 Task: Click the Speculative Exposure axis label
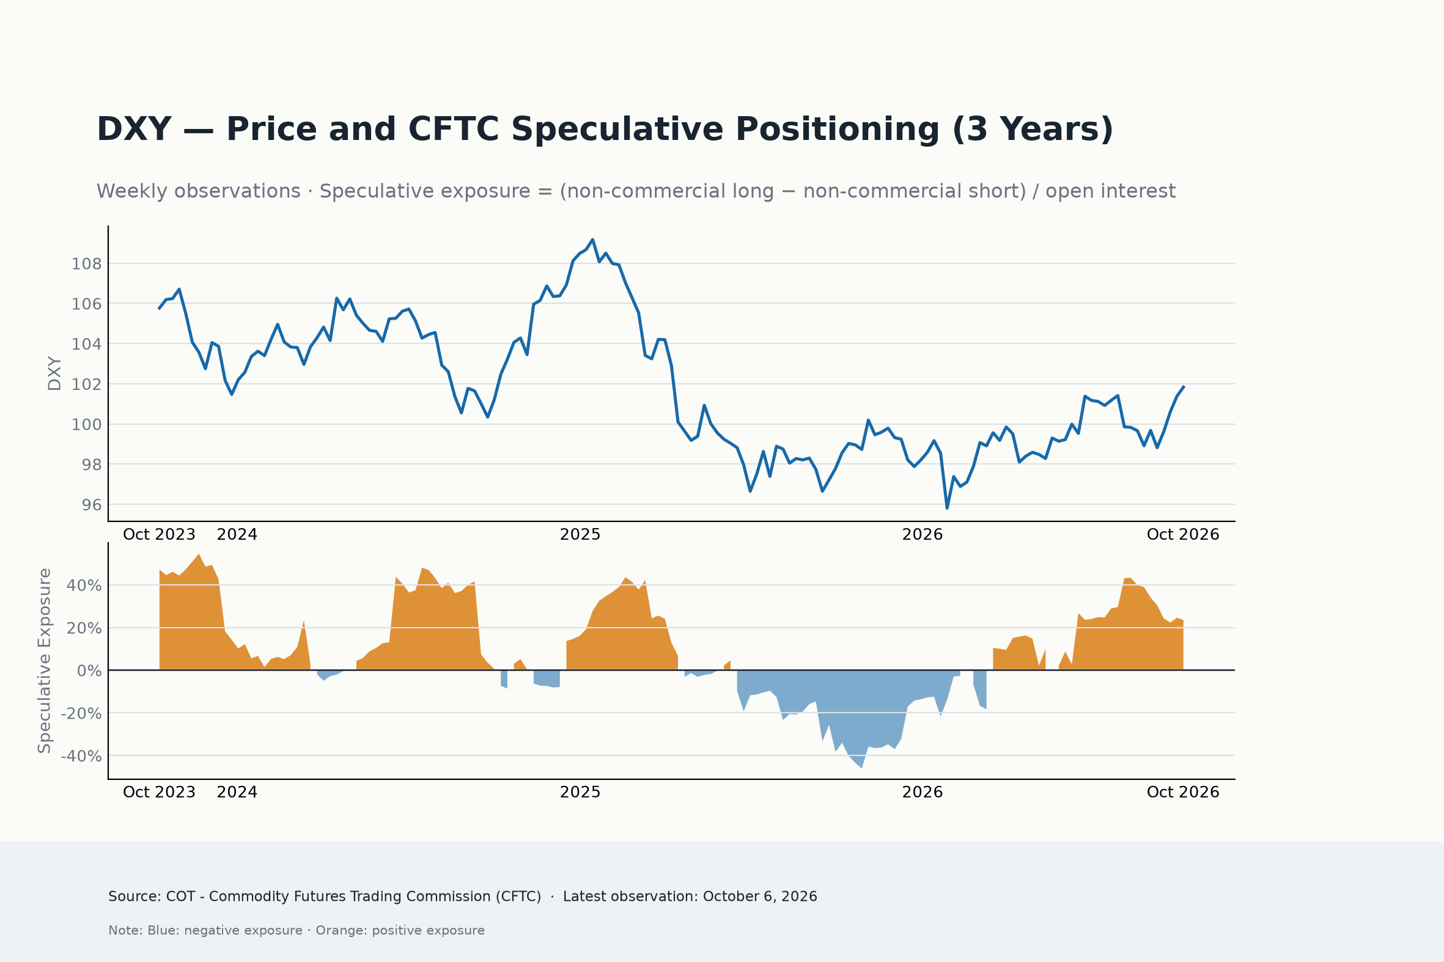coord(44,661)
